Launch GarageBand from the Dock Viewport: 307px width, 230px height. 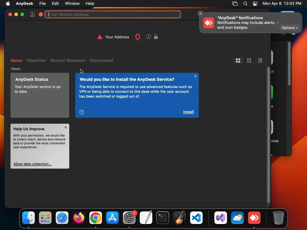[x=180, y=217]
